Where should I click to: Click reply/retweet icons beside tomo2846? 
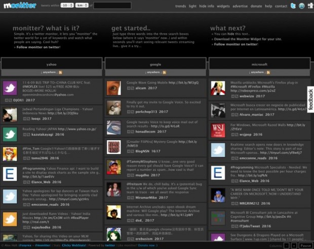pyautogui.click(x=26, y=158)
